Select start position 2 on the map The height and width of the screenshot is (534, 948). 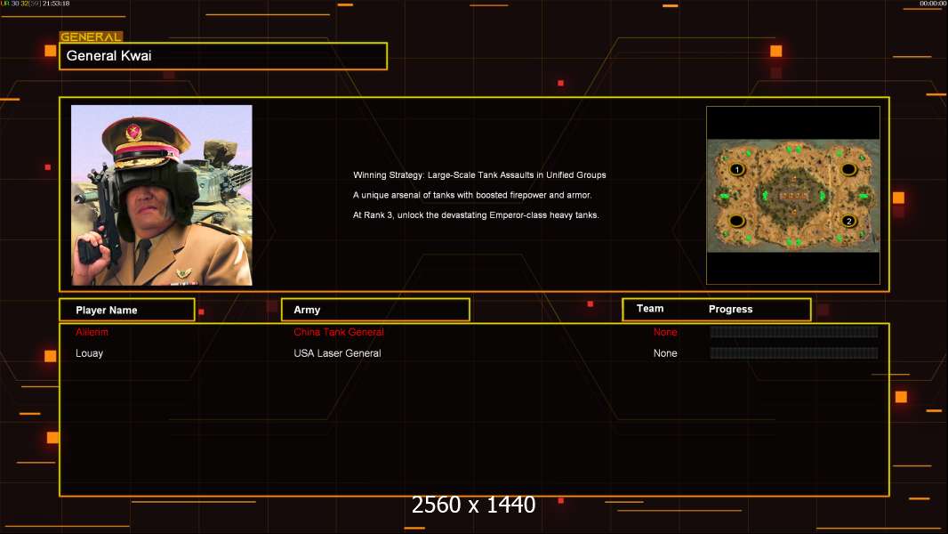tap(849, 221)
